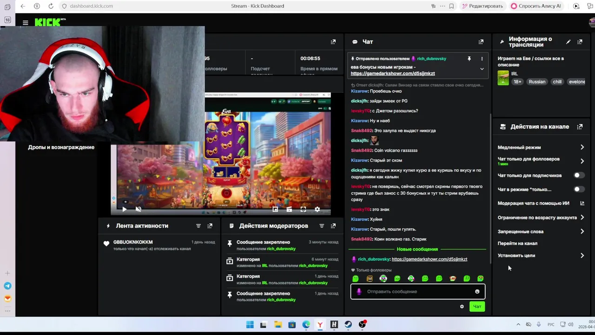595x335 pixels.
Task: Pop out the Chat panel
Action: pos(481,42)
